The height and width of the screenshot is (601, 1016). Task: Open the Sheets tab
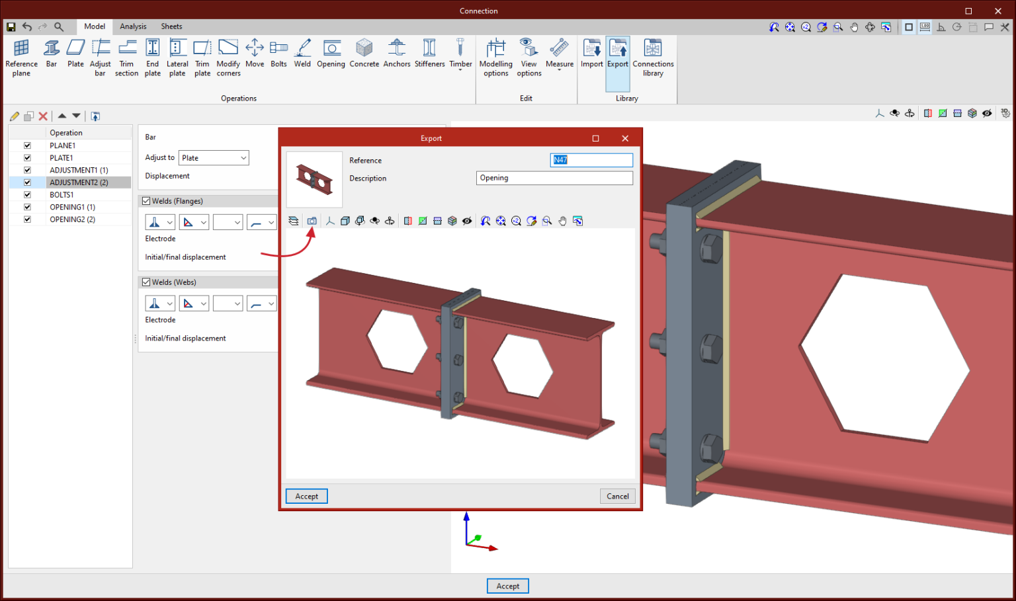pos(171,26)
